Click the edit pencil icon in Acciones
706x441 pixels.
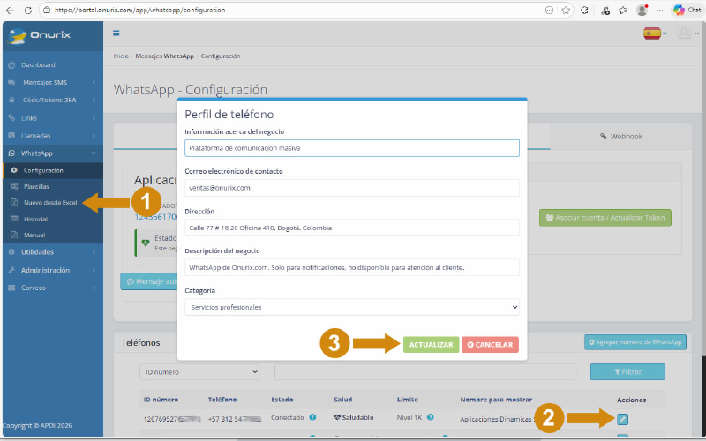pyautogui.click(x=623, y=418)
